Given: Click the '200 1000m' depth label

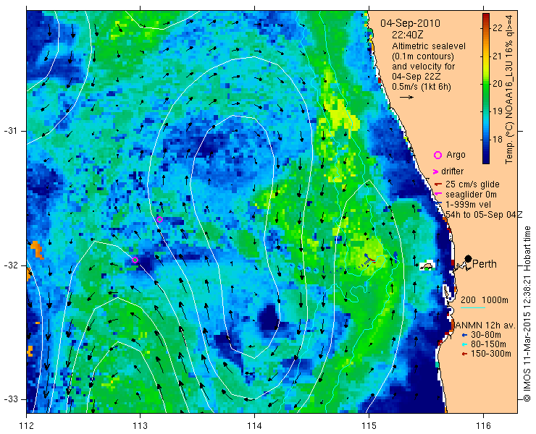Looking at the screenshot, I should pos(485,300).
